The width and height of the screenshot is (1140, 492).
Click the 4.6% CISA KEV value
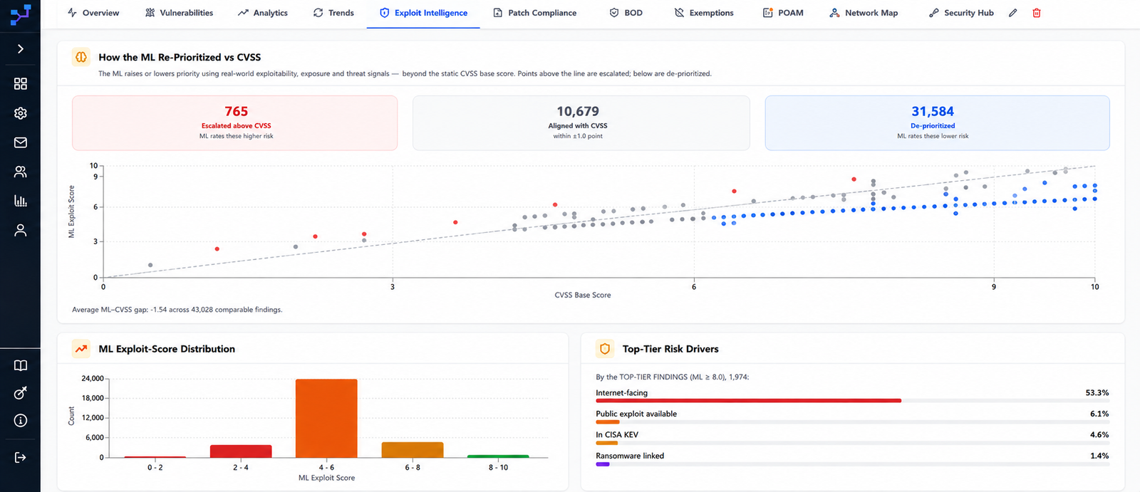coord(1099,434)
